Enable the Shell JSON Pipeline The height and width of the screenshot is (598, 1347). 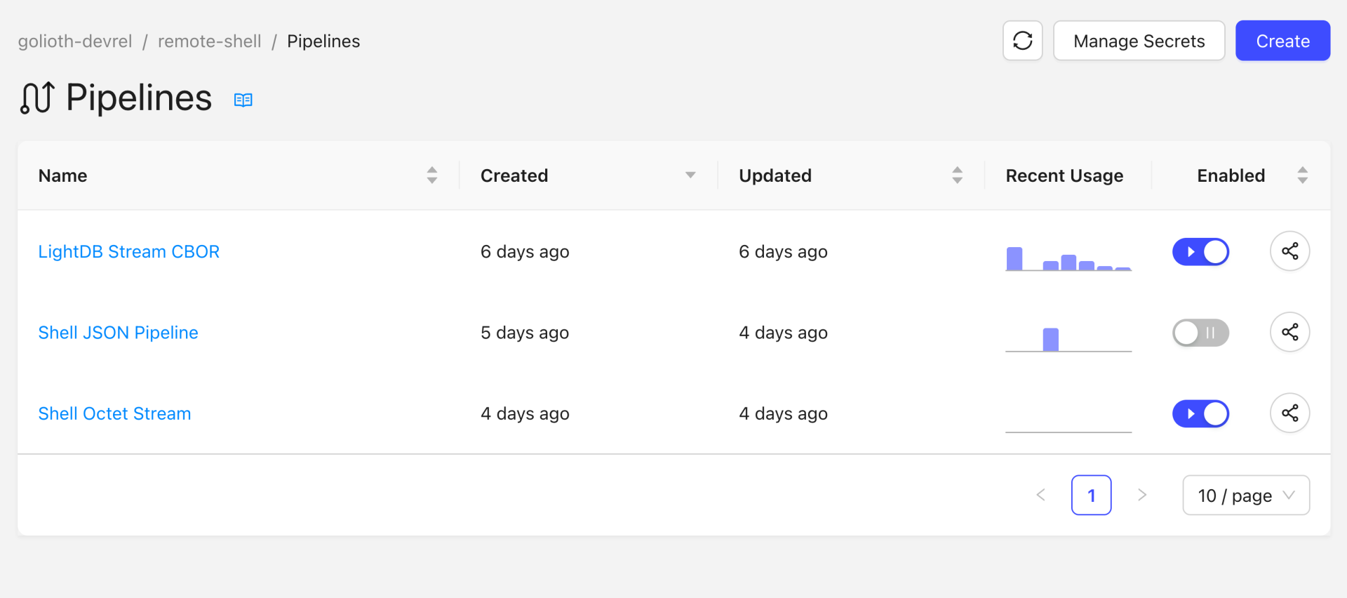tap(1200, 333)
